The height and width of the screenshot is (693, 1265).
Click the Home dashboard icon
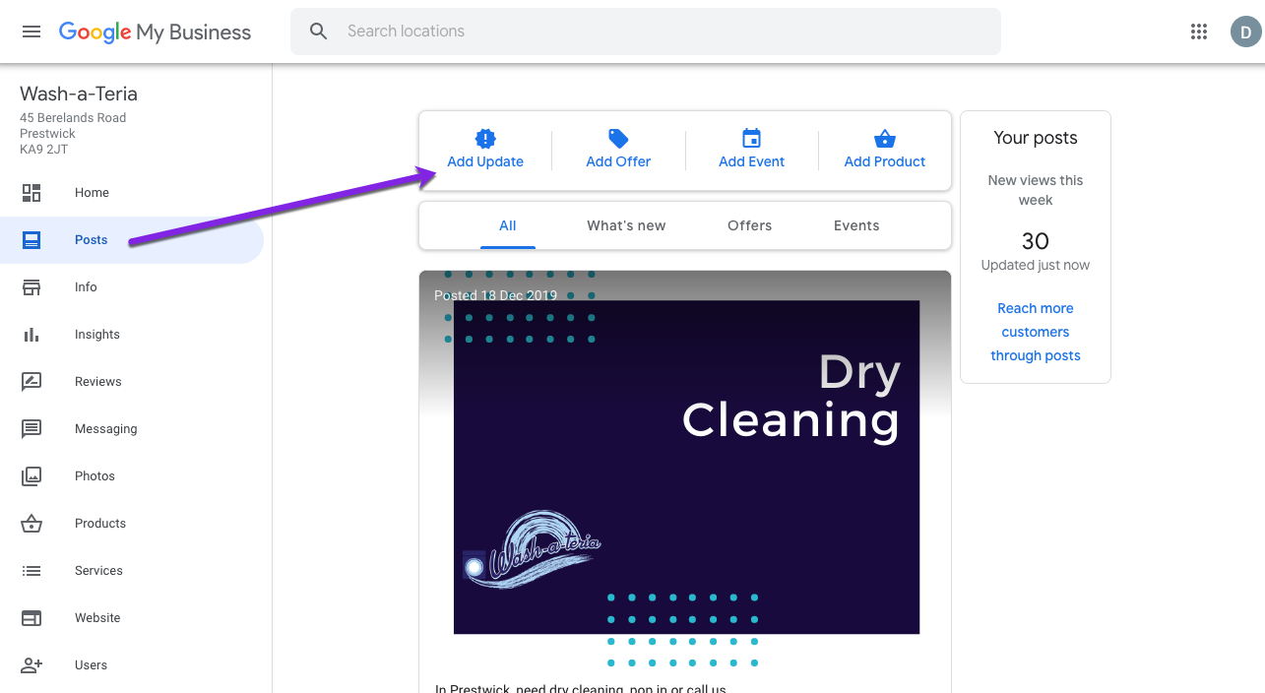(x=32, y=193)
